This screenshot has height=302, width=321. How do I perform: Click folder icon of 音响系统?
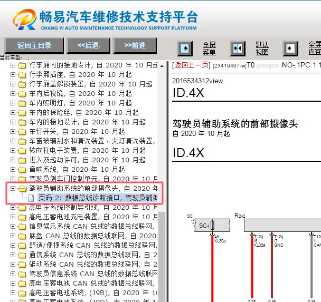pos(22,170)
